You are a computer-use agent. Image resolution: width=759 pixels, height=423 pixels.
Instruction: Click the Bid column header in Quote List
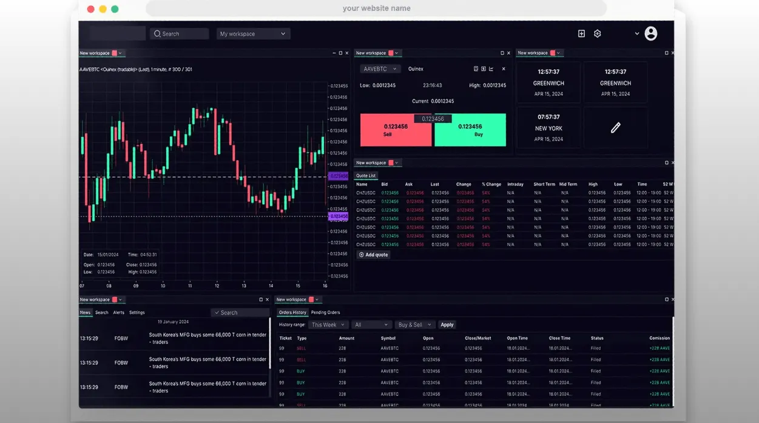tap(385, 184)
